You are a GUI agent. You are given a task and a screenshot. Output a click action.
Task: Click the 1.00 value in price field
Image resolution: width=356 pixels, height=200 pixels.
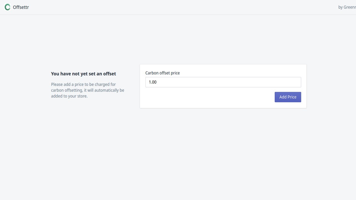coord(153,82)
